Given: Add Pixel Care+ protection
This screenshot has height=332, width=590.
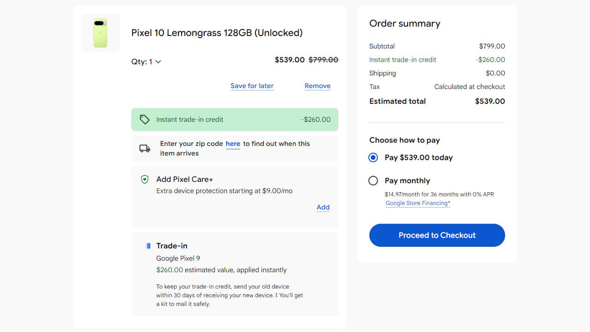Looking at the screenshot, I should tap(323, 207).
